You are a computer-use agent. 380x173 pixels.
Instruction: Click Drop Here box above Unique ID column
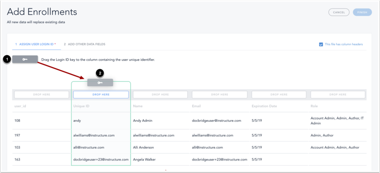pos(101,95)
